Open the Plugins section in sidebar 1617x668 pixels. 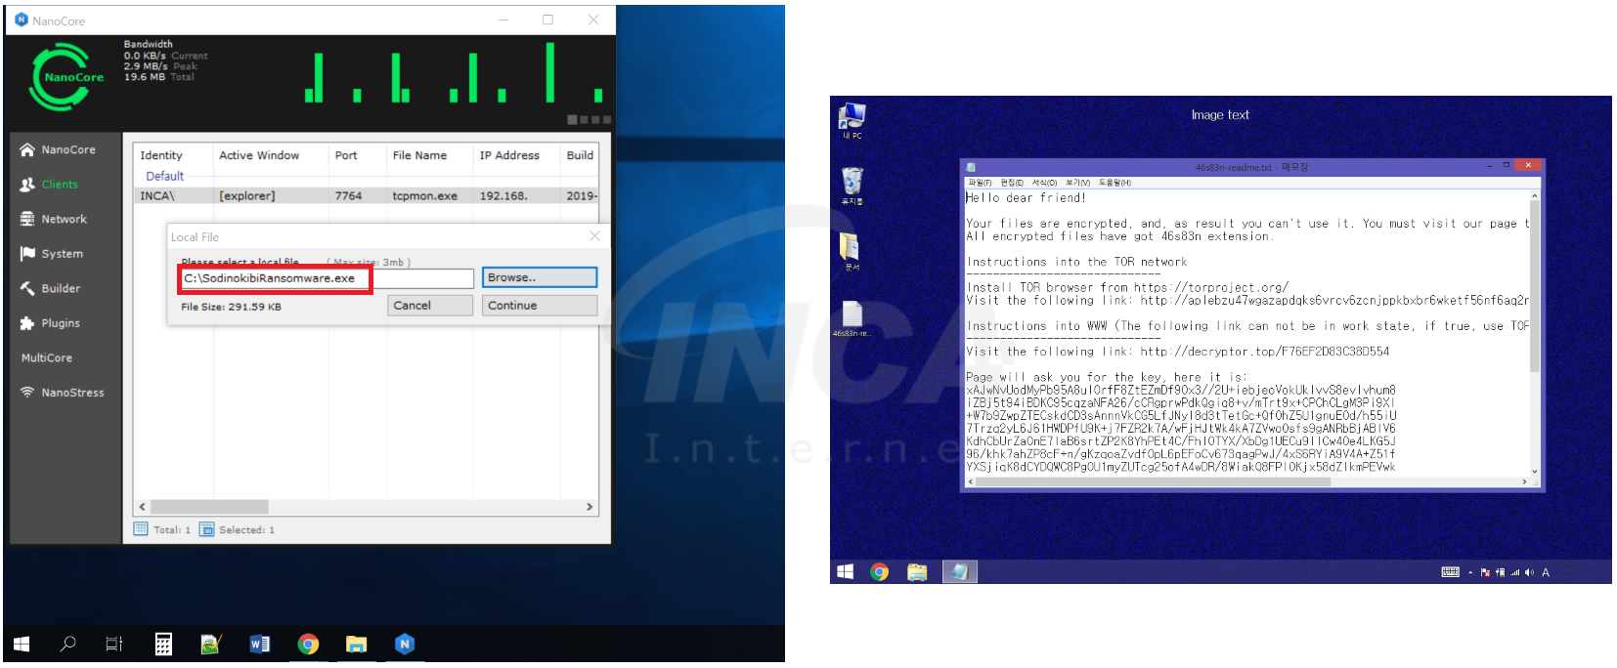coord(51,322)
